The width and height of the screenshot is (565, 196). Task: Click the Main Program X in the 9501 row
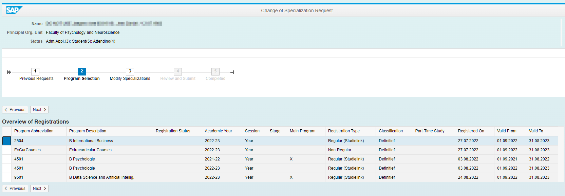point(291,177)
